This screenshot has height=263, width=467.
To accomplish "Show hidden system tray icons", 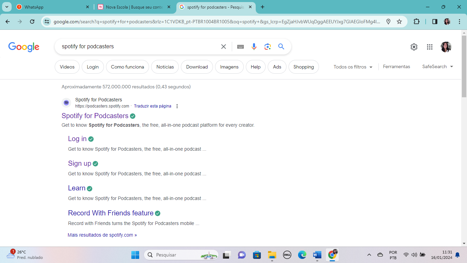I will click(369, 255).
